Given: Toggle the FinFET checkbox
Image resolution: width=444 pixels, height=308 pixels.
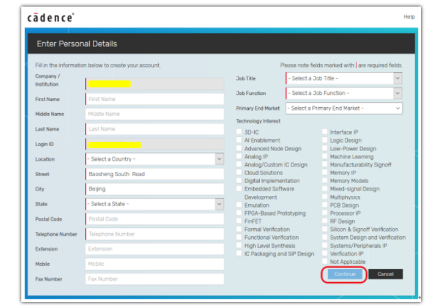Looking at the screenshot, I should click(x=239, y=221).
